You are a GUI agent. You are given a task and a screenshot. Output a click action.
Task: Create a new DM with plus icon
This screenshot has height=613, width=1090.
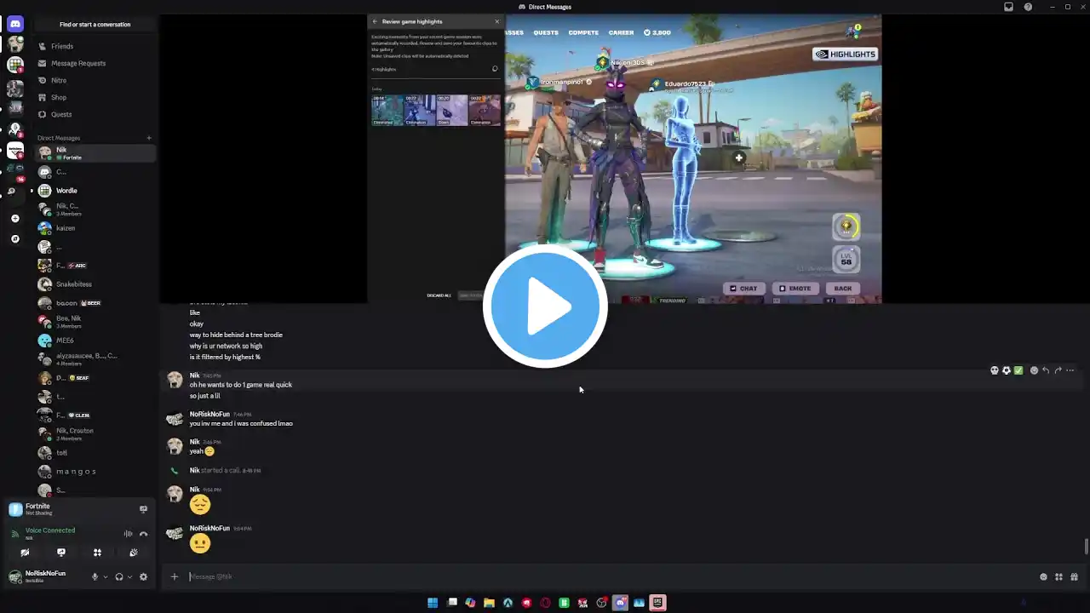pyautogui.click(x=149, y=138)
